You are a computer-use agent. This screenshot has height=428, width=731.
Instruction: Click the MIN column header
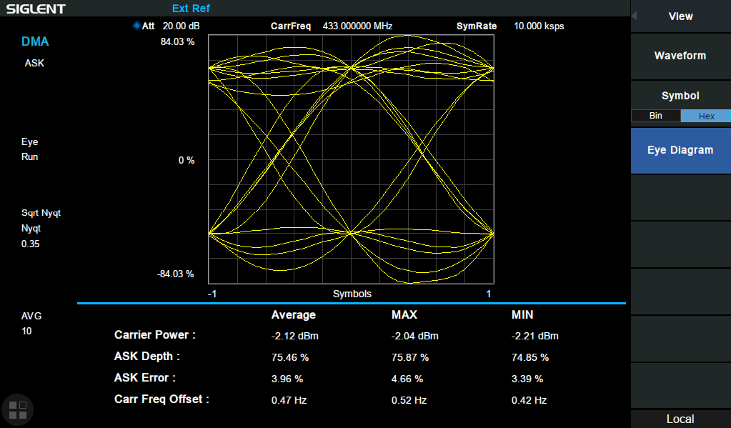click(x=522, y=314)
